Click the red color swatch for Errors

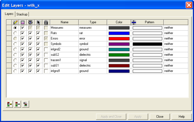point(119,39)
